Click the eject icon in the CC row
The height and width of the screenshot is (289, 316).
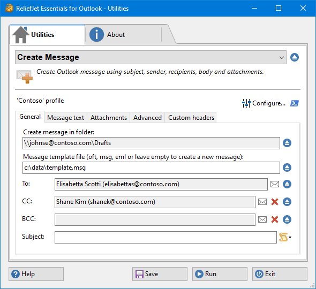tap(287, 202)
